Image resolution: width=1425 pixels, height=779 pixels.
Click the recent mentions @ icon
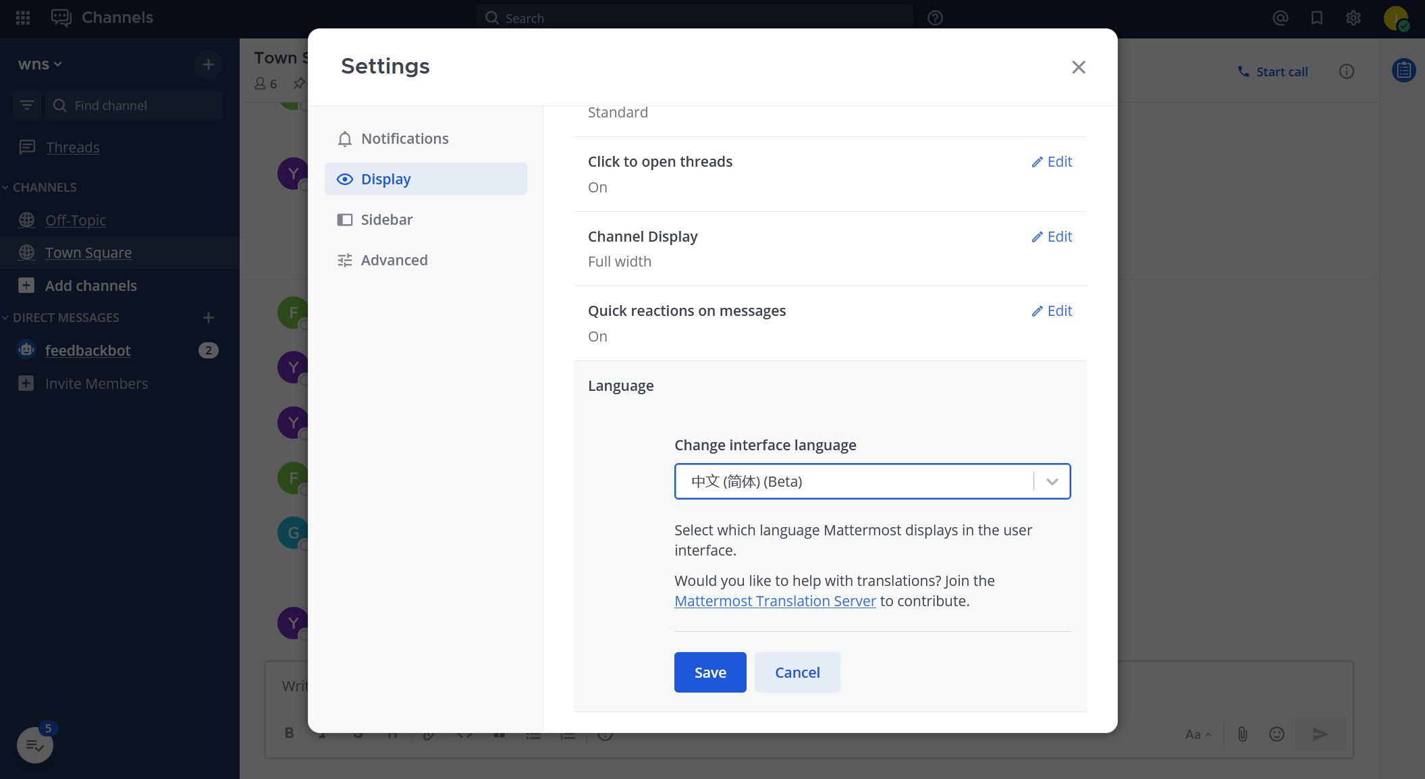click(1281, 18)
